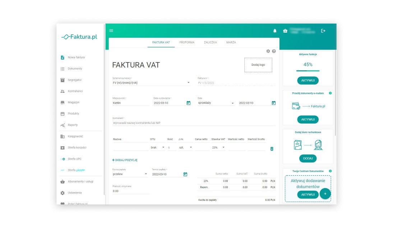Image resolution: width=393 pixels, height=228 pixels.
Task: Click info icon on Twoje Centrum Dokumentów
Action: coord(330,171)
